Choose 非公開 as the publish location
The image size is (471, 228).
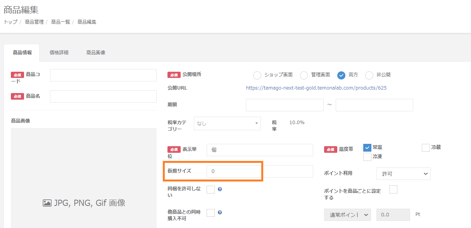tap(369, 75)
